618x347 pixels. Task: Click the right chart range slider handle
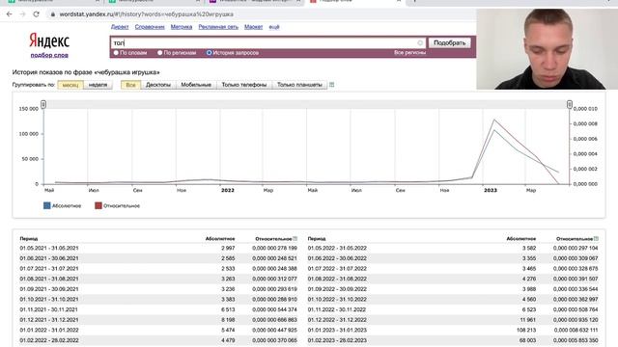point(570,104)
